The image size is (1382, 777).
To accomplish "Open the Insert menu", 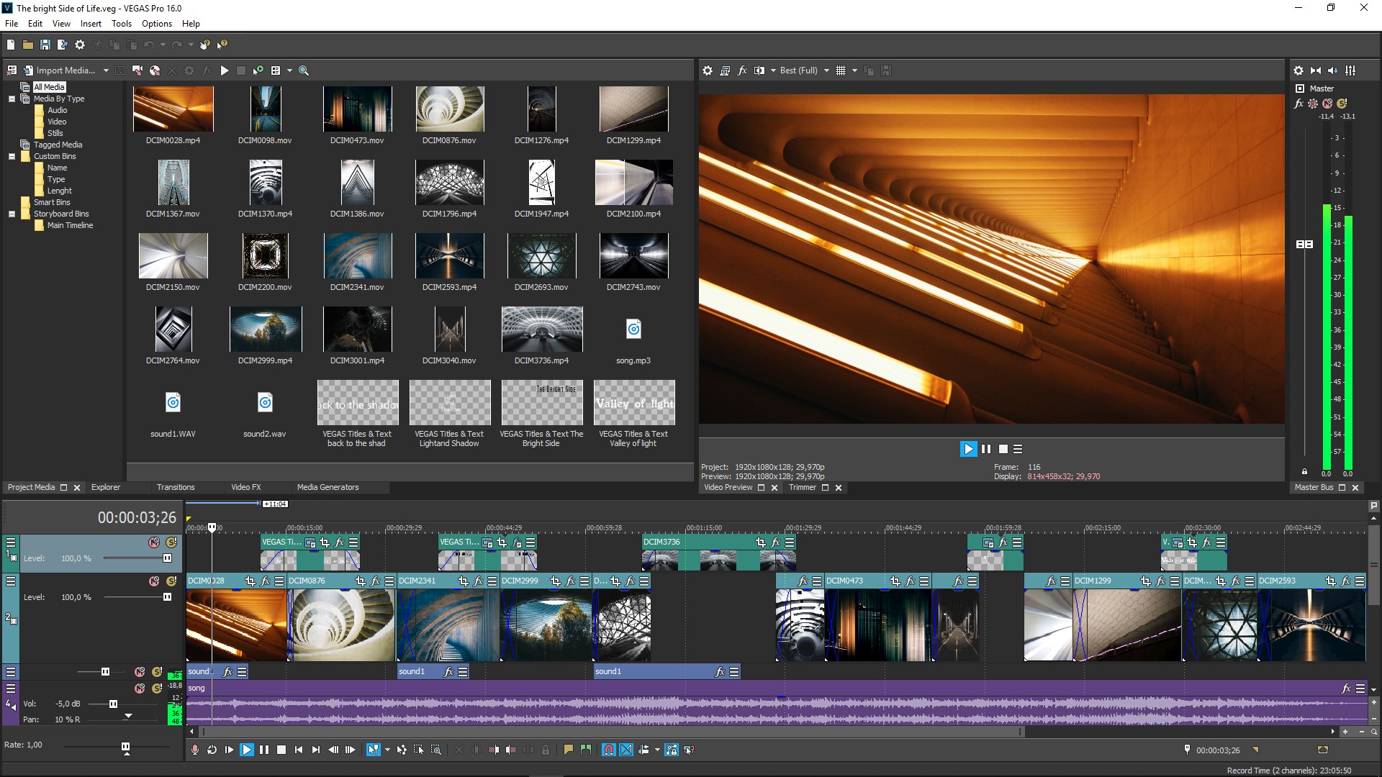I will (x=91, y=24).
